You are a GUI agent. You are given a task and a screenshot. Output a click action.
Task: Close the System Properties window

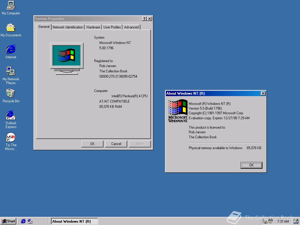pos(150,18)
